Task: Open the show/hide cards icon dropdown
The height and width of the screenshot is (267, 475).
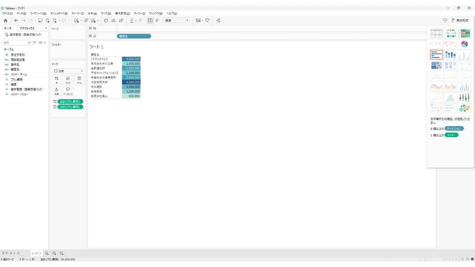Action: point(199,20)
